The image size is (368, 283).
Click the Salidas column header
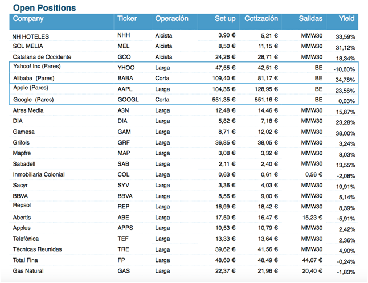pyautogui.click(x=310, y=19)
